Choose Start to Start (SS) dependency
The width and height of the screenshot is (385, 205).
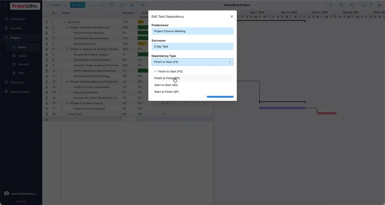click(192, 85)
